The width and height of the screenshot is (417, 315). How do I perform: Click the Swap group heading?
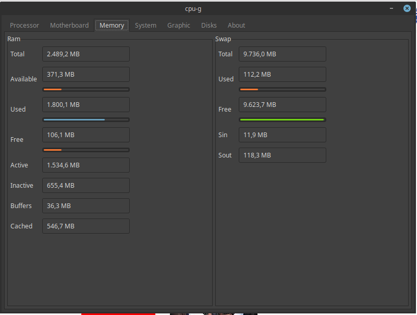coord(223,39)
